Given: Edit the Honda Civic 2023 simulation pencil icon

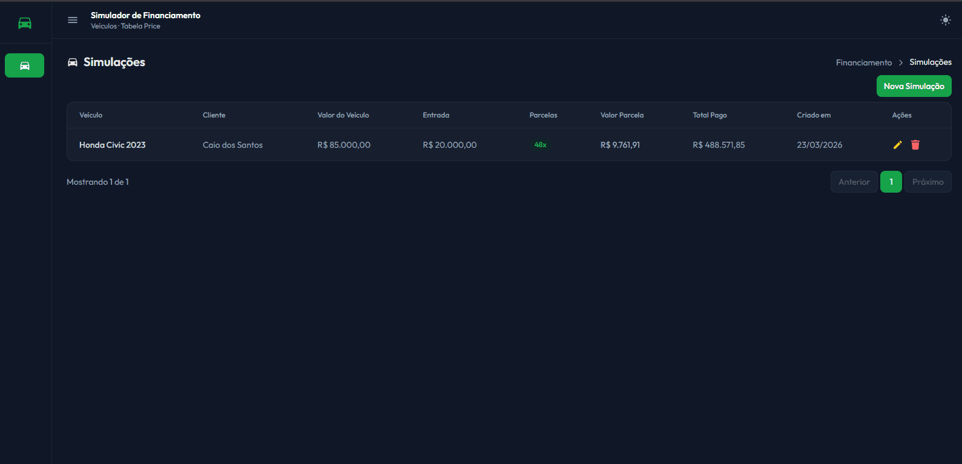Looking at the screenshot, I should [897, 145].
